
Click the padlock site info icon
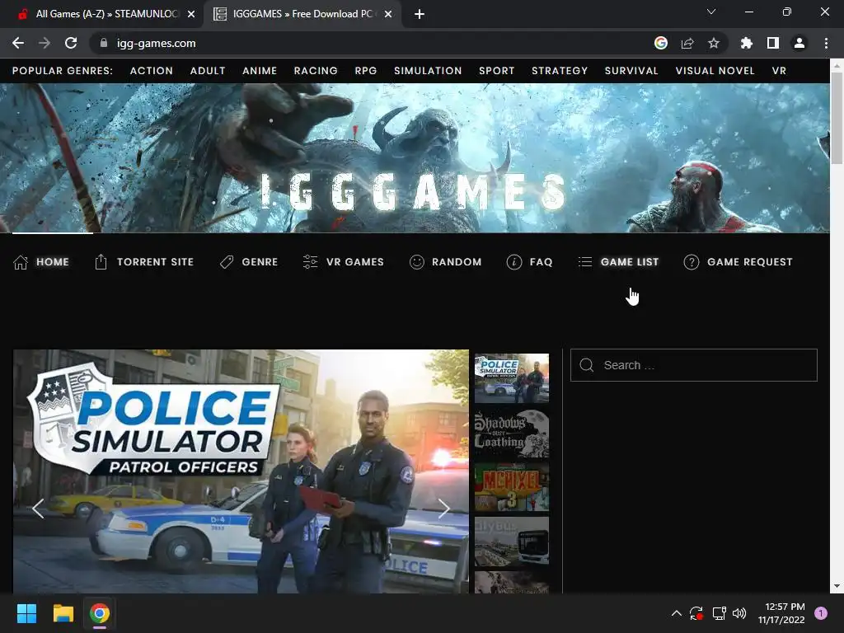click(x=104, y=43)
